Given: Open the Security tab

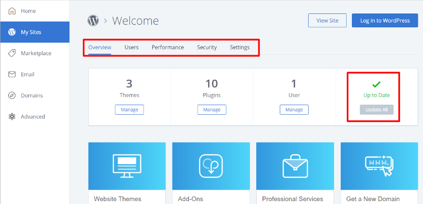Looking at the screenshot, I should tap(207, 48).
